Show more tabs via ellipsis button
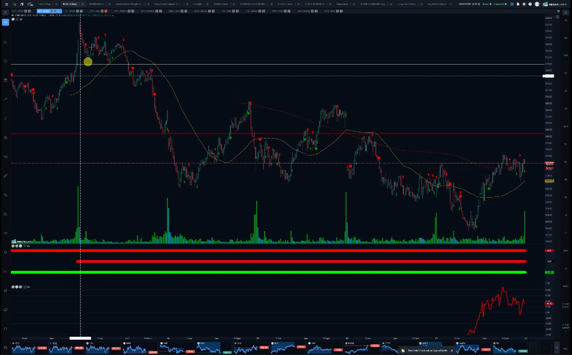Image resolution: width=572 pixels, height=355 pixels. 450,4
